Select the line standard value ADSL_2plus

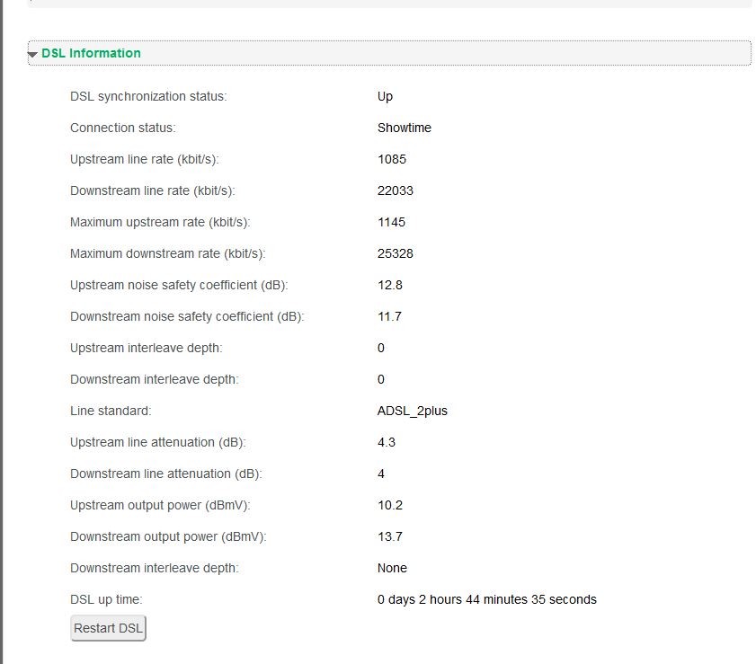413,411
